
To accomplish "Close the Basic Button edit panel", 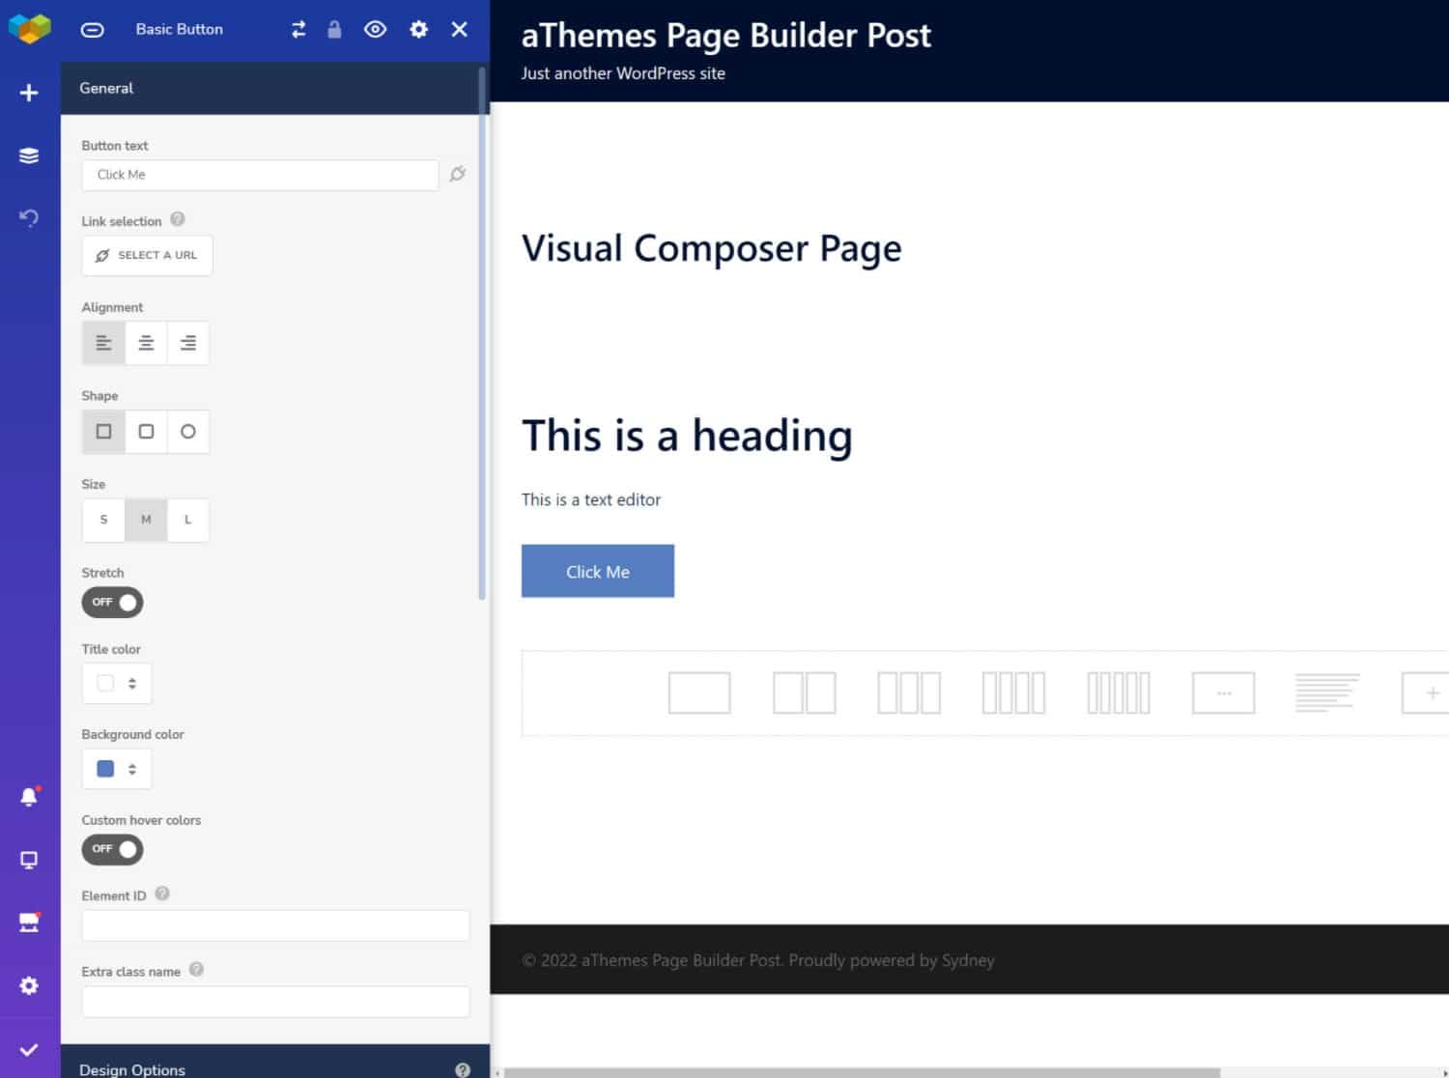I will click(460, 29).
